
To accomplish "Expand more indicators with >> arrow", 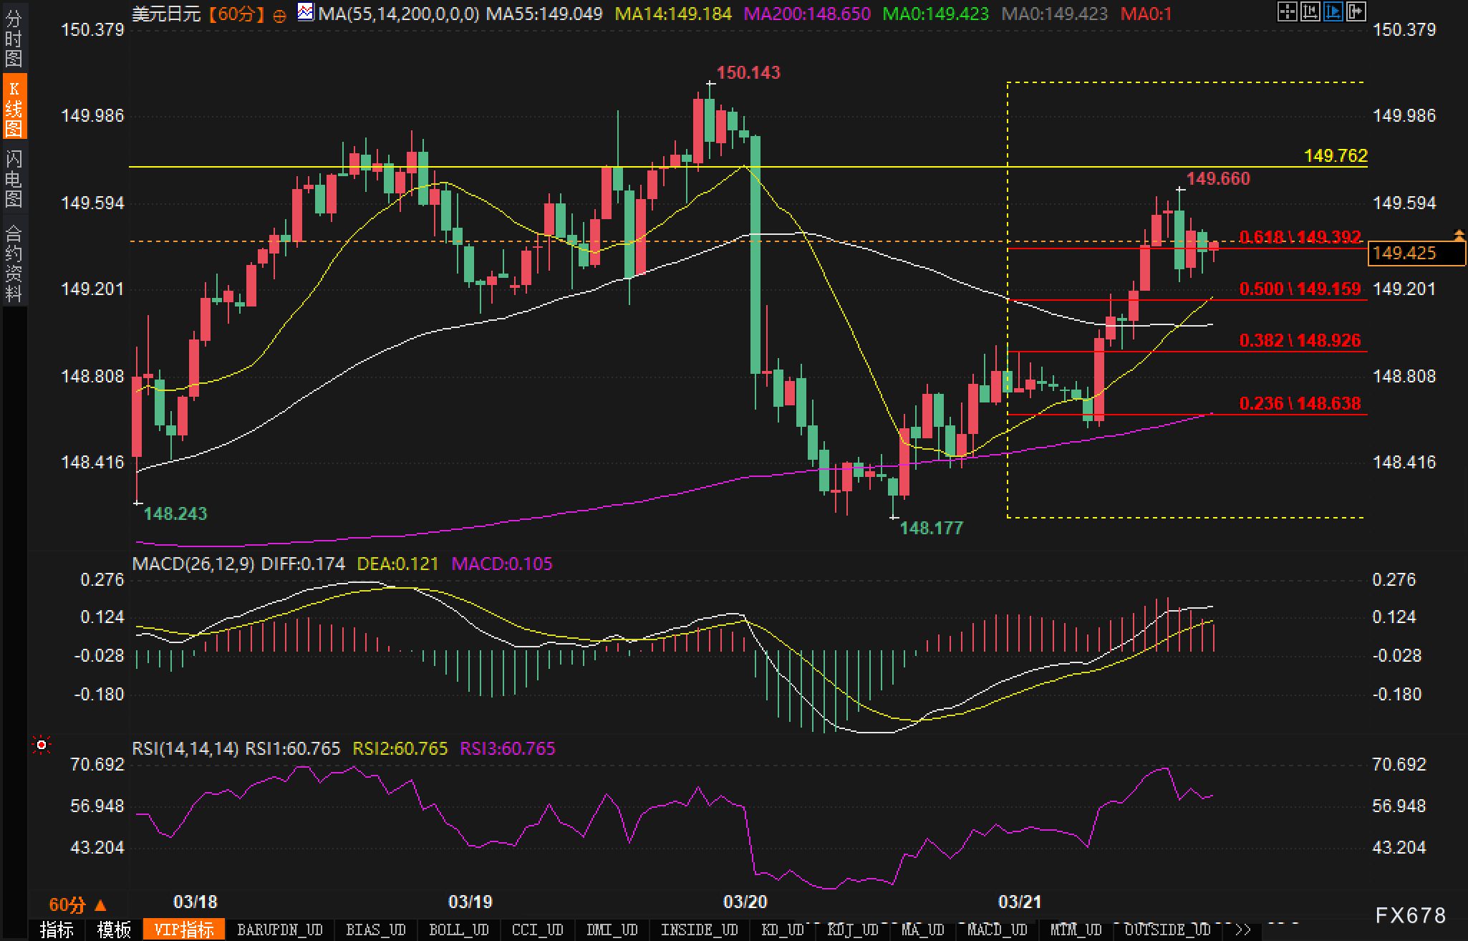I will tap(1242, 930).
